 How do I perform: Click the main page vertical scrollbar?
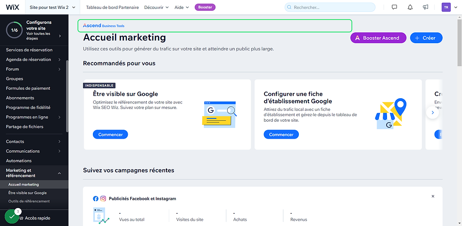[x=459, y=42]
